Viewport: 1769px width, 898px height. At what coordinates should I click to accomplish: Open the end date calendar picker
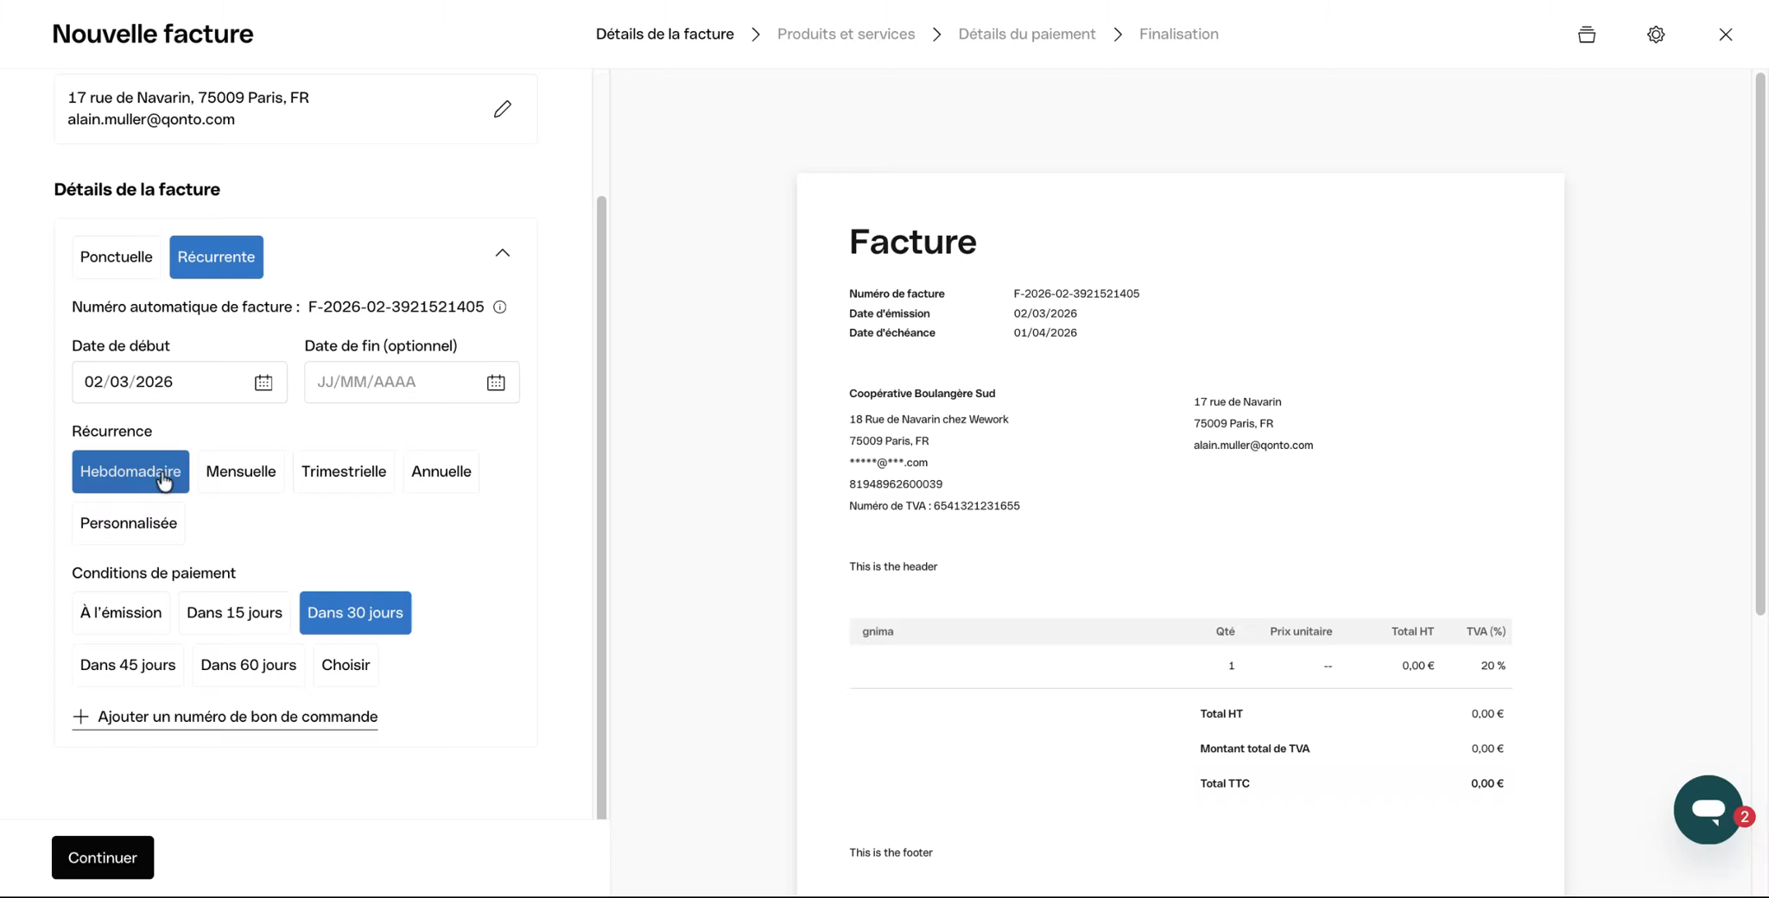[496, 383]
